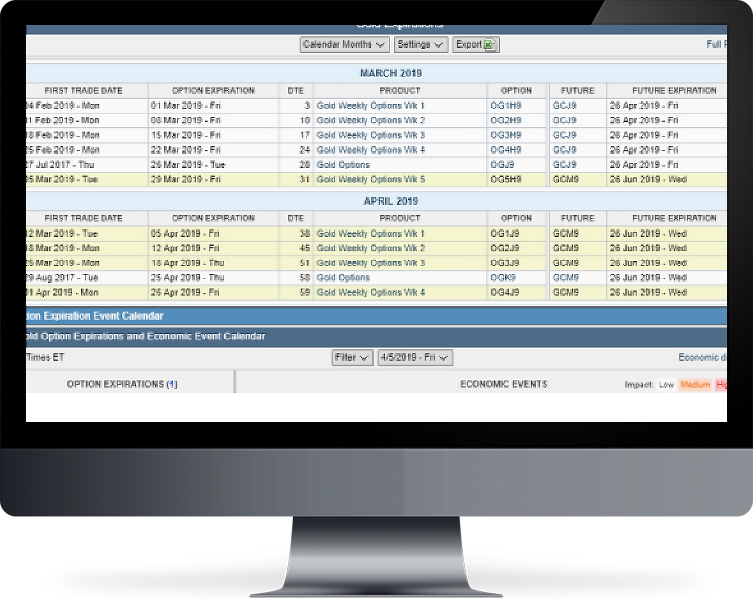
Task: Open Gold Weekly Options Wk 1 product link
Action: click(371, 106)
